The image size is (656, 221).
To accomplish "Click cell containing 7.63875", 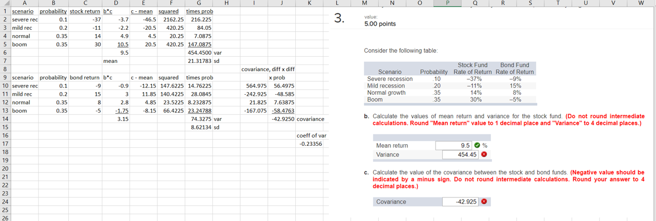I will pos(282,102).
